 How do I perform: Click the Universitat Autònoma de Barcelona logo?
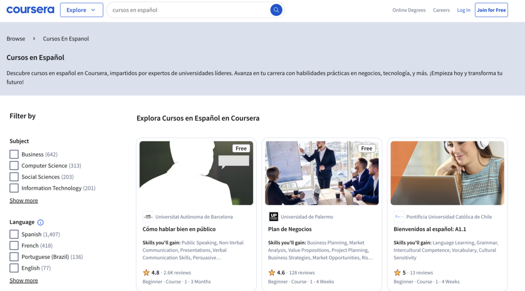click(x=148, y=217)
